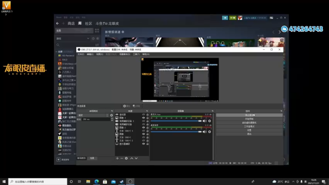Pop out the 混音器 dock panel

212,111
